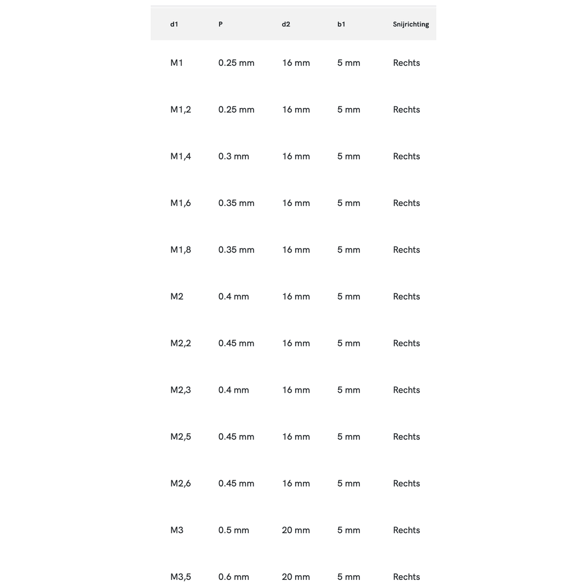Select the M1 row label
The height and width of the screenshot is (587, 587).
coord(177,63)
